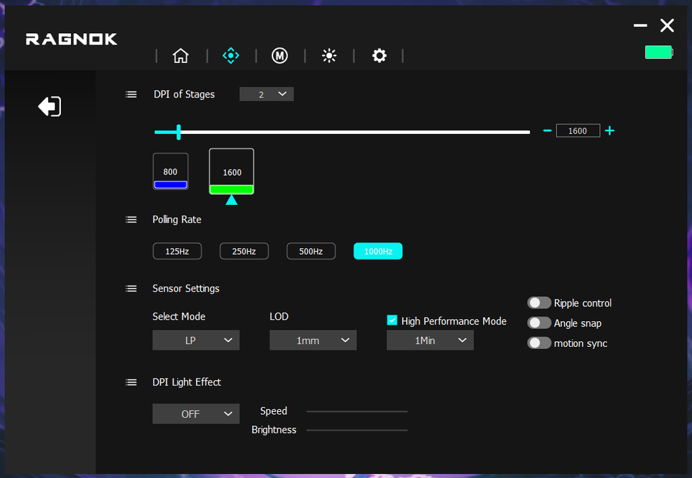Click the list icon beside DPI of Stages
692x478 pixels.
tap(131, 95)
